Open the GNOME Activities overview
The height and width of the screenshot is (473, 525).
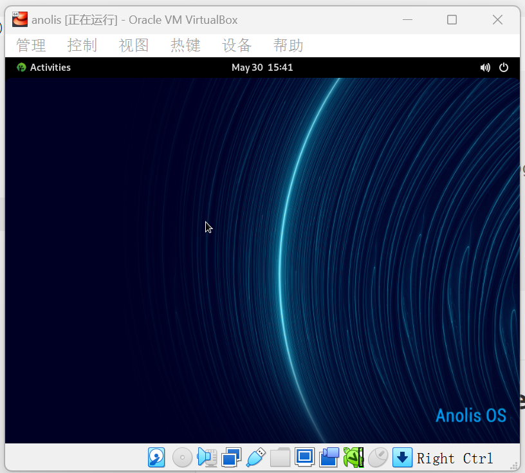44,68
